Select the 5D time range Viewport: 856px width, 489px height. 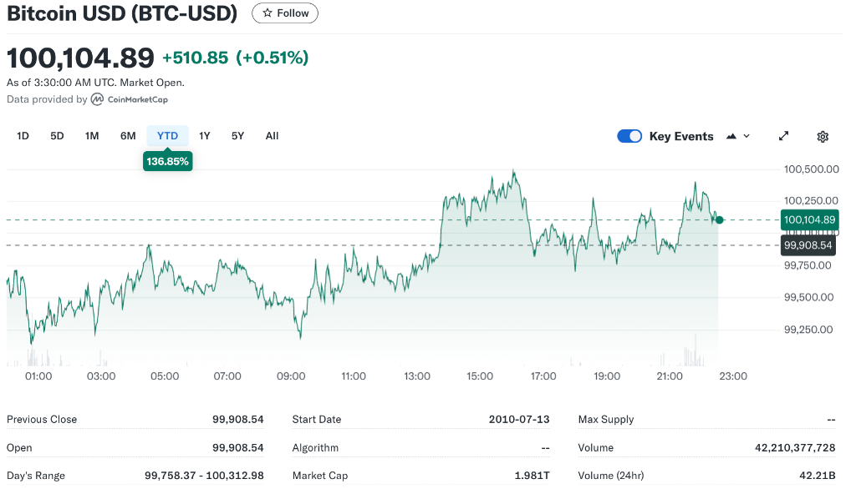(57, 136)
